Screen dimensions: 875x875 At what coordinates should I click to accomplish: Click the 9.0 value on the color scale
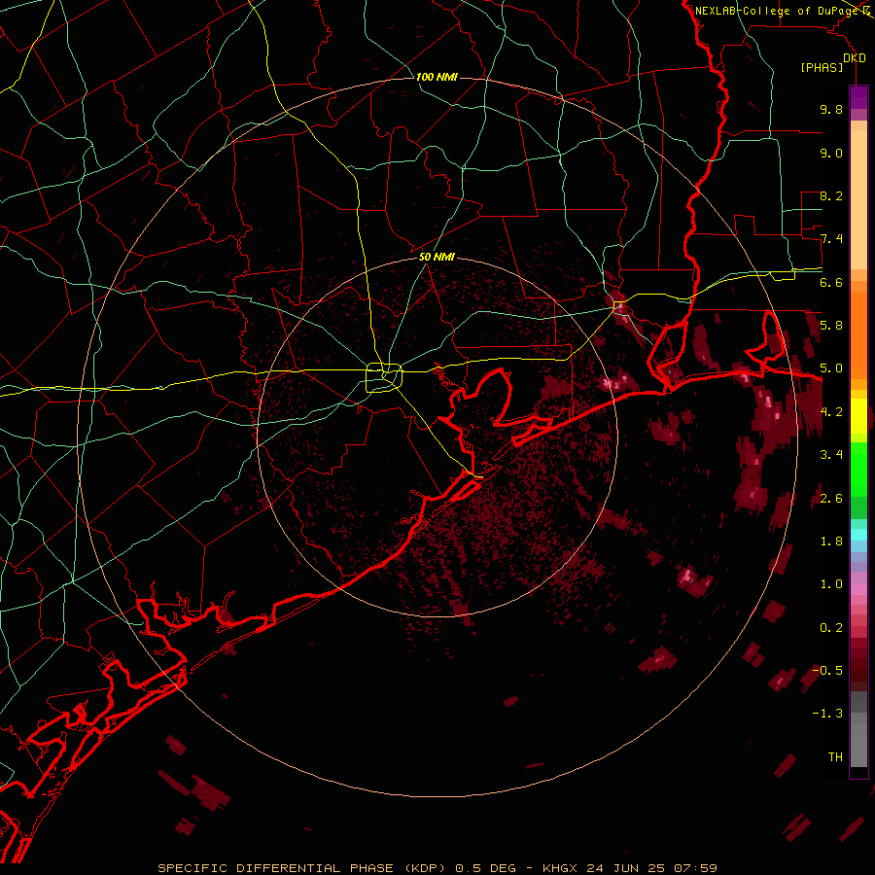coord(831,153)
